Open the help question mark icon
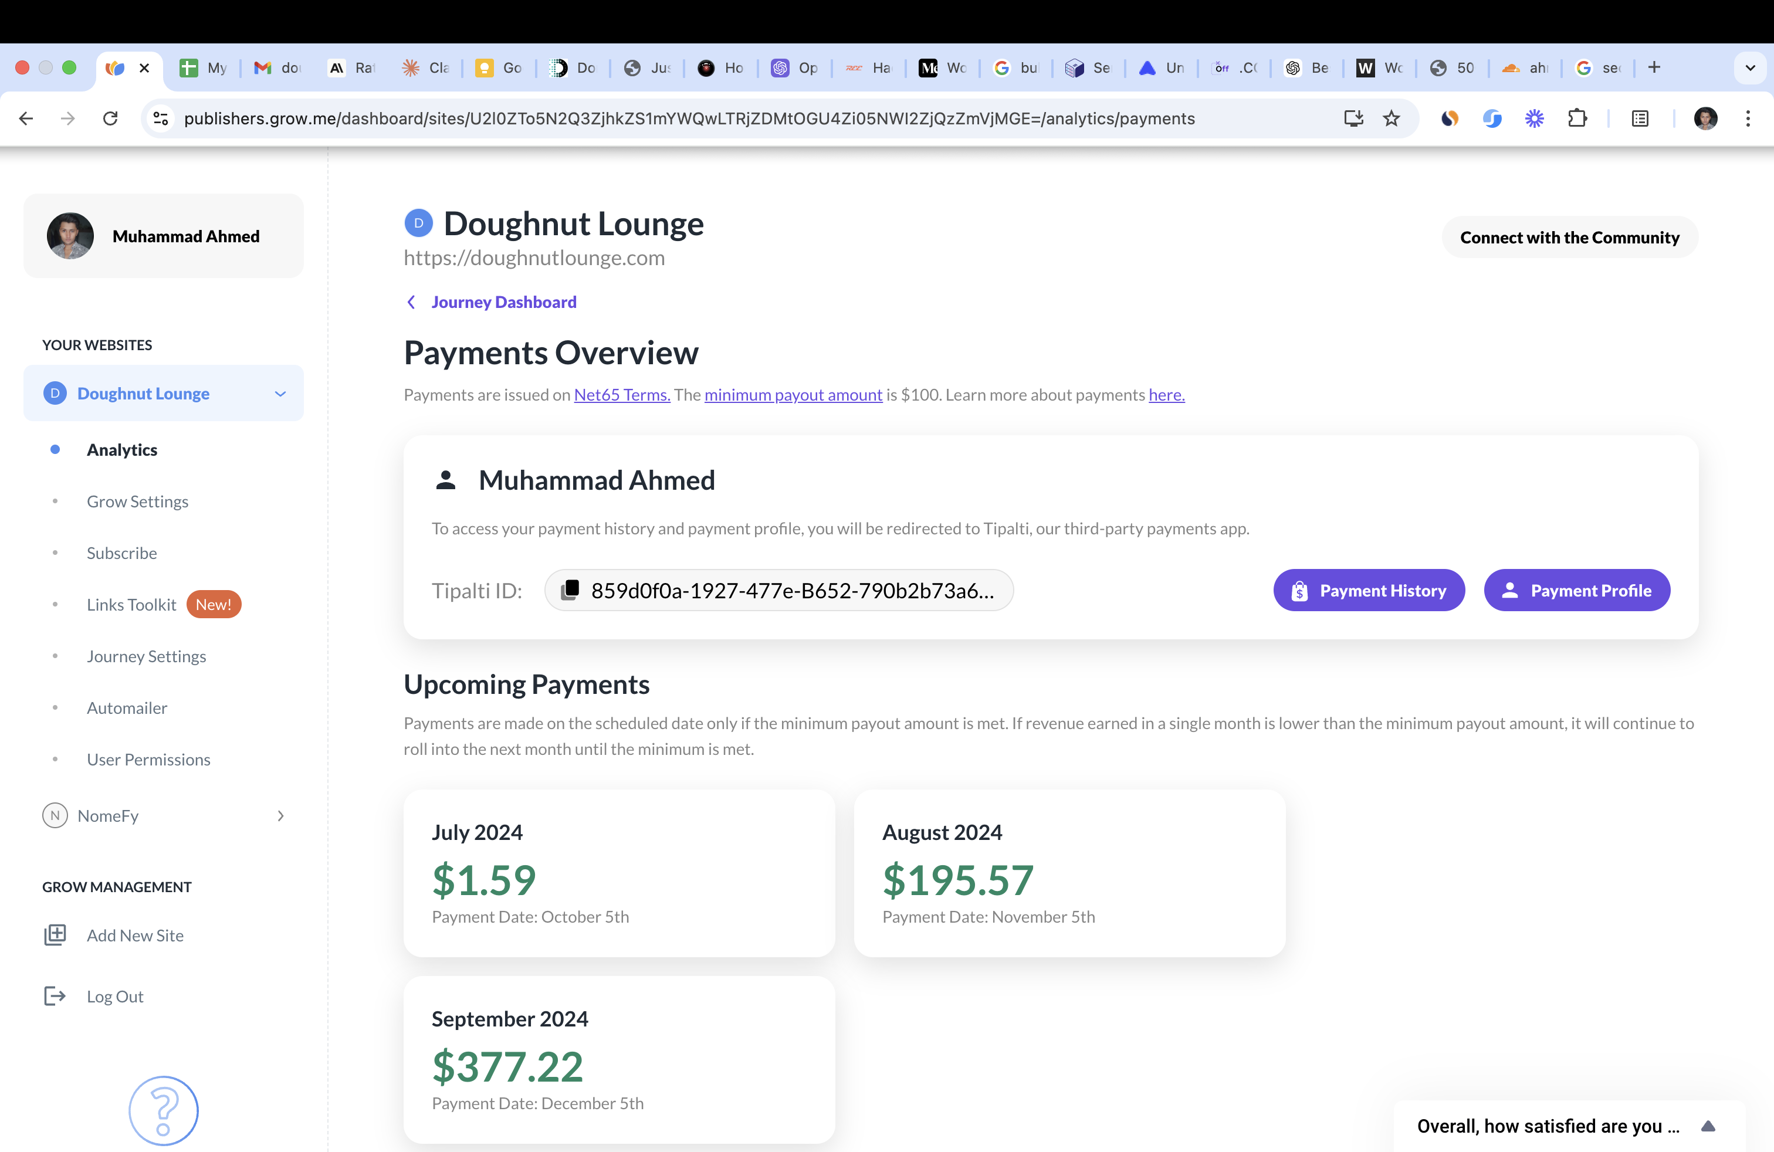This screenshot has height=1152, width=1774. tap(163, 1110)
